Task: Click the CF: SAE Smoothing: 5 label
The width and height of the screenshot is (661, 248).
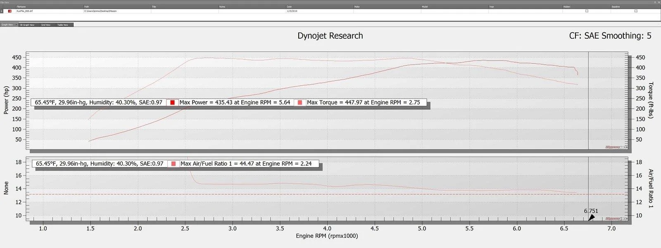Action: (x=610, y=36)
